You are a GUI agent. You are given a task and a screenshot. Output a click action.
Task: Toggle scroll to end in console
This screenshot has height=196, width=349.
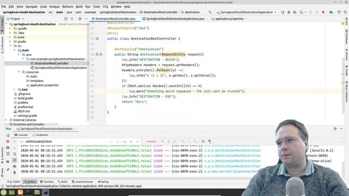[15, 160]
